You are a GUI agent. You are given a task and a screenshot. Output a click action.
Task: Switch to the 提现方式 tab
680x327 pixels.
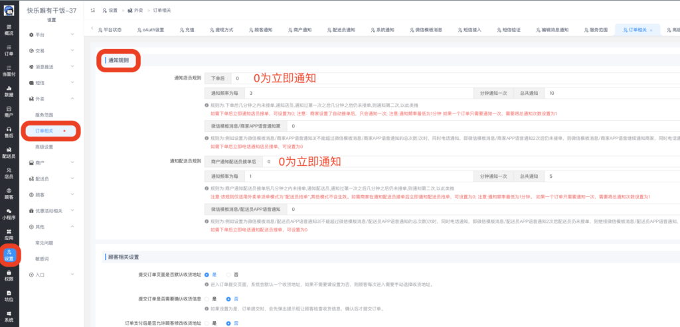point(221,30)
